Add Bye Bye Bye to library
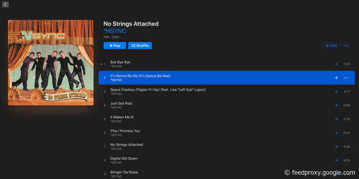Image resolution: width=359 pixels, height=179 pixels. (x=336, y=64)
